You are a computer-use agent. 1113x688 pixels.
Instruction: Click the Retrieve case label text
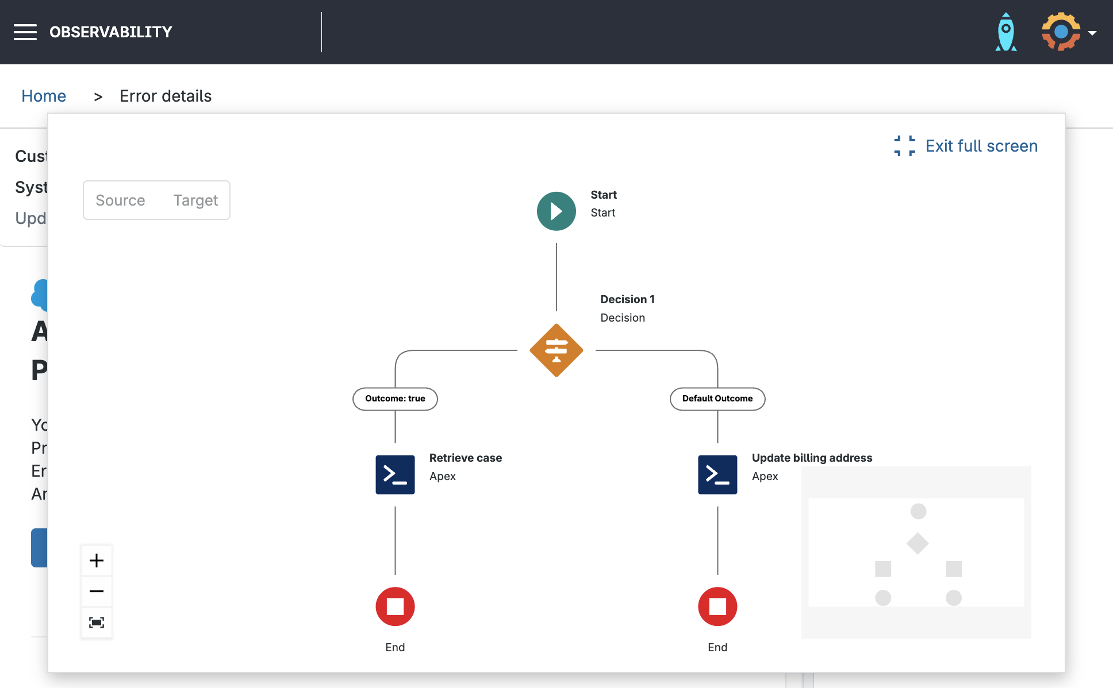[x=466, y=458]
